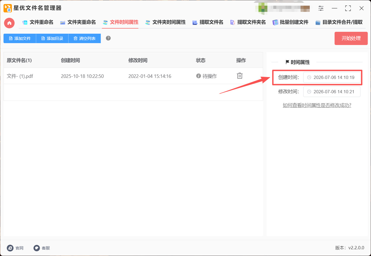
Task: Open the 官网 website link
Action: pos(15,248)
